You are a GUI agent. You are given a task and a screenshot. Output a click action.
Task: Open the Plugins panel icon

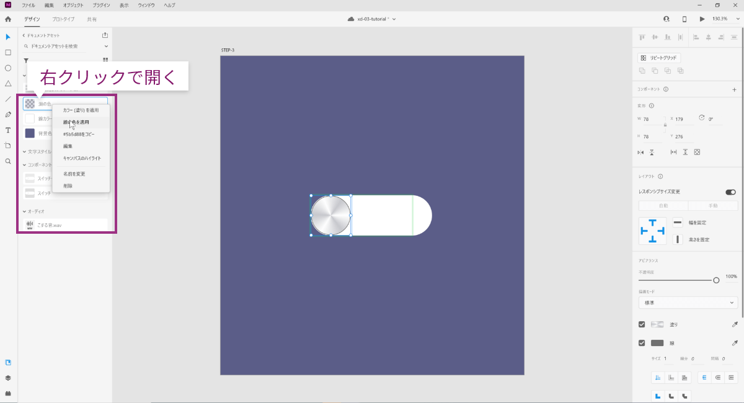[8, 393]
